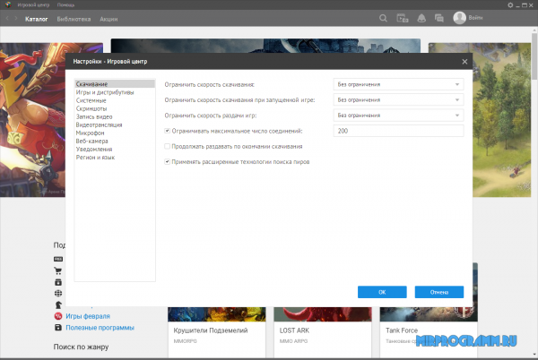Open the Полезные программы link
The image size is (538, 360).
coord(100,328)
